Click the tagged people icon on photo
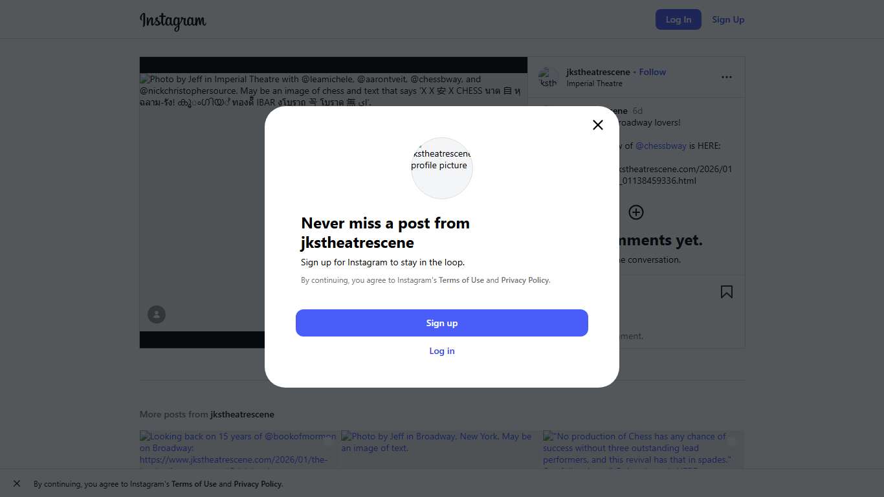The image size is (884, 497). tap(157, 315)
